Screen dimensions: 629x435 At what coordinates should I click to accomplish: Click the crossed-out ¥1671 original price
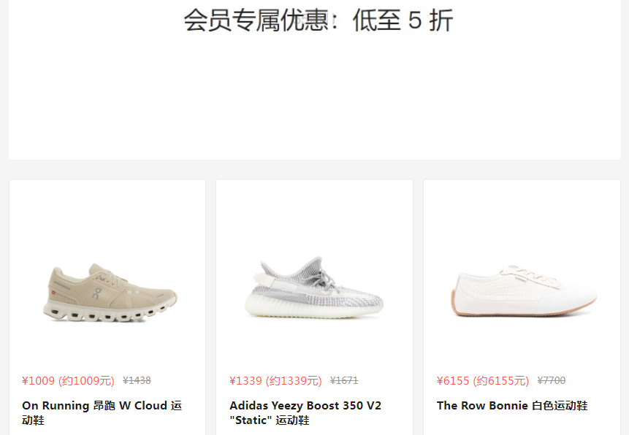click(344, 380)
